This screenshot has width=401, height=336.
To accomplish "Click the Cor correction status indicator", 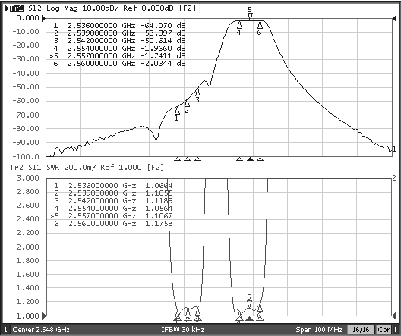I will click(384, 330).
